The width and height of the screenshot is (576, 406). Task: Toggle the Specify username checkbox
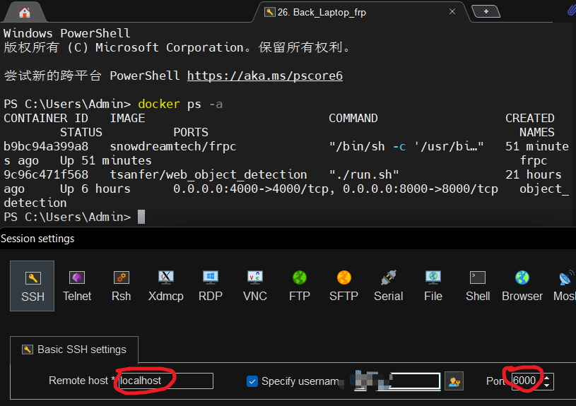click(252, 381)
